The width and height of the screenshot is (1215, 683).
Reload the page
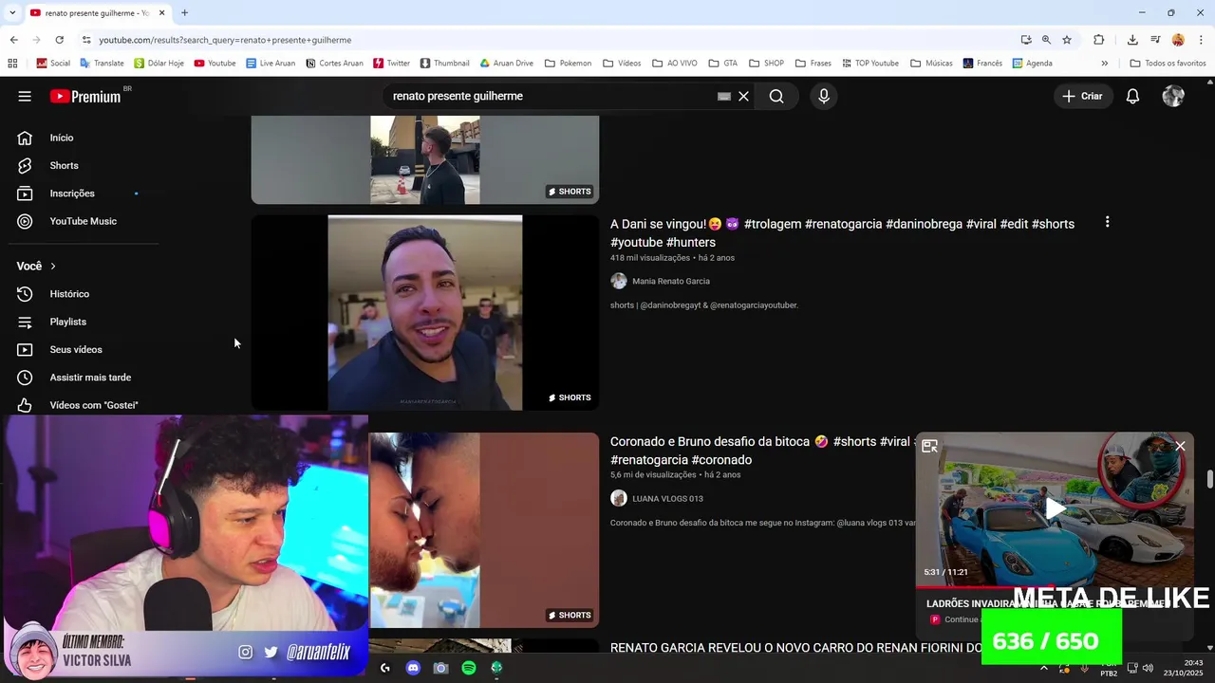59,40
